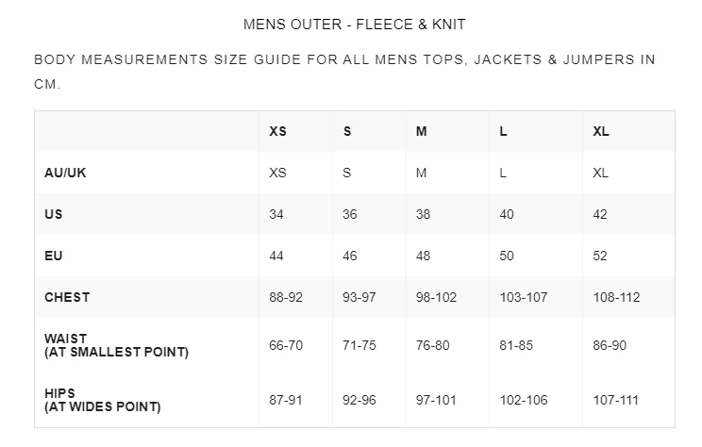The image size is (702, 447).
Task: Select the chest measurement 103-107 cell
Action: [526, 297]
